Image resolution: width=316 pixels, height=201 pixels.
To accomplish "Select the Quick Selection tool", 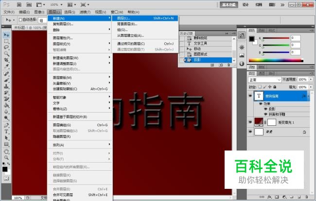I will 6,54.
